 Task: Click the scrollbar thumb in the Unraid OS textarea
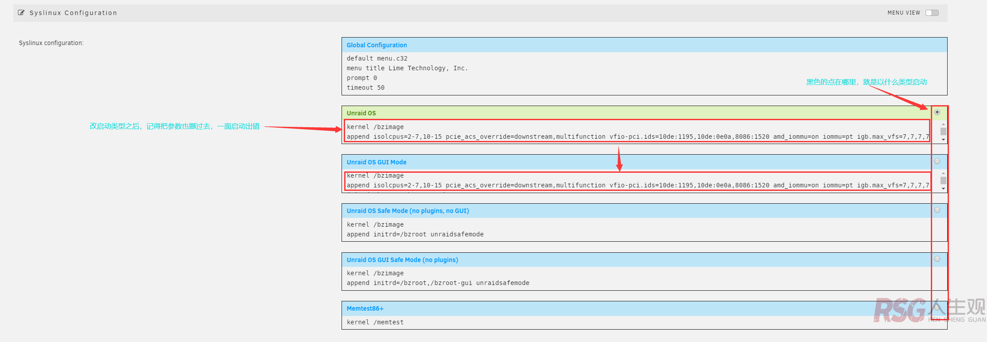click(x=943, y=132)
